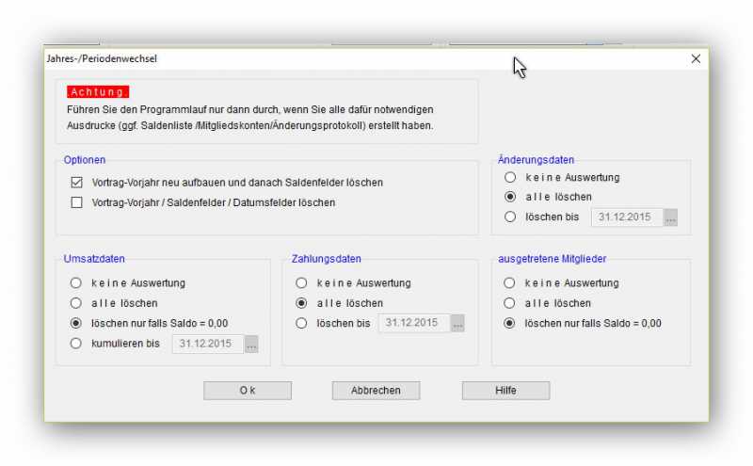753x466 pixels.
Task: Open date picker beside 'kumulieren bis' field
Action: [251, 344]
